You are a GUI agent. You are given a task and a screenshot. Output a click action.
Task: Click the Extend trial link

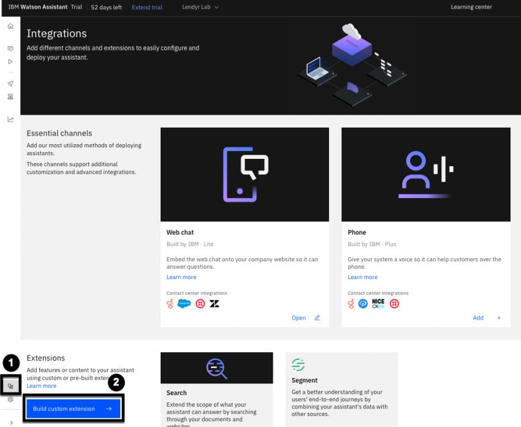click(x=147, y=7)
